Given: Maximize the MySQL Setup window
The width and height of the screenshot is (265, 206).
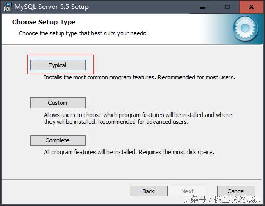Looking at the screenshot, I should coord(227,7).
